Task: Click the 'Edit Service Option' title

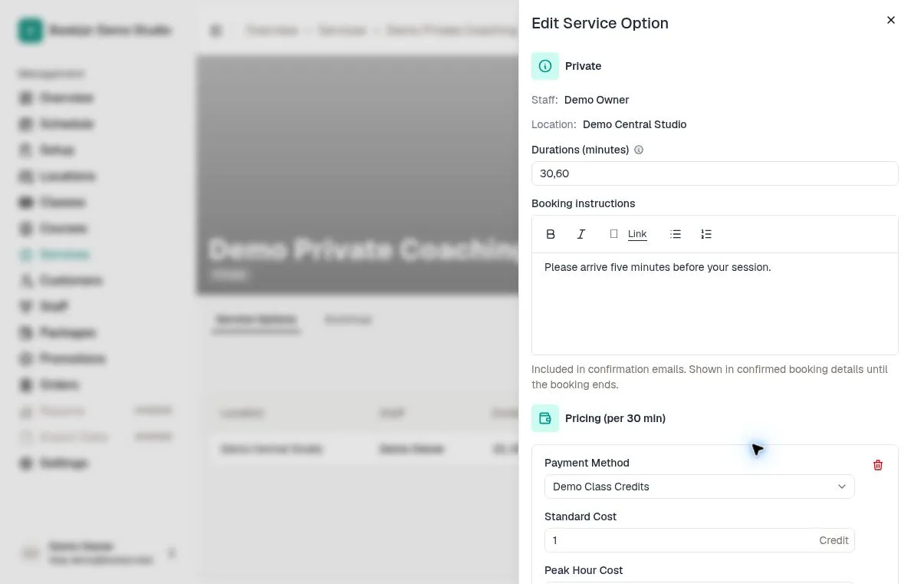Action: coord(600,23)
